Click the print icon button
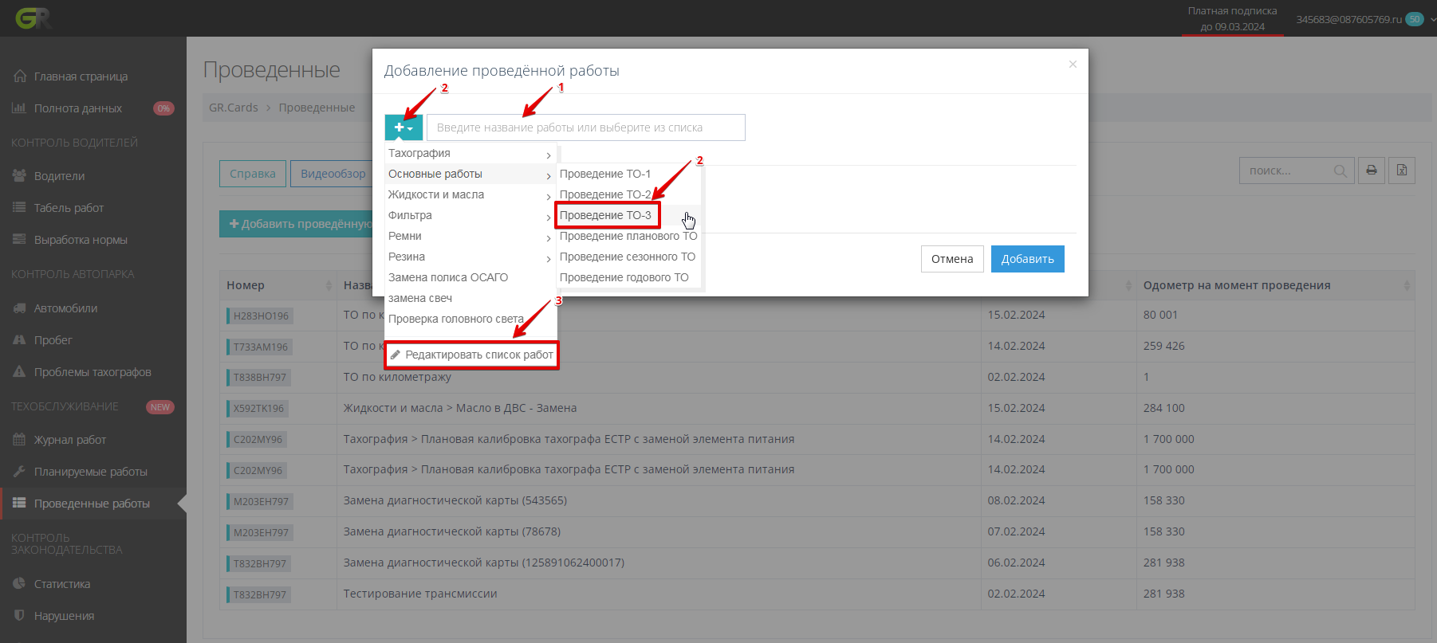This screenshot has height=643, width=1437. [1372, 171]
